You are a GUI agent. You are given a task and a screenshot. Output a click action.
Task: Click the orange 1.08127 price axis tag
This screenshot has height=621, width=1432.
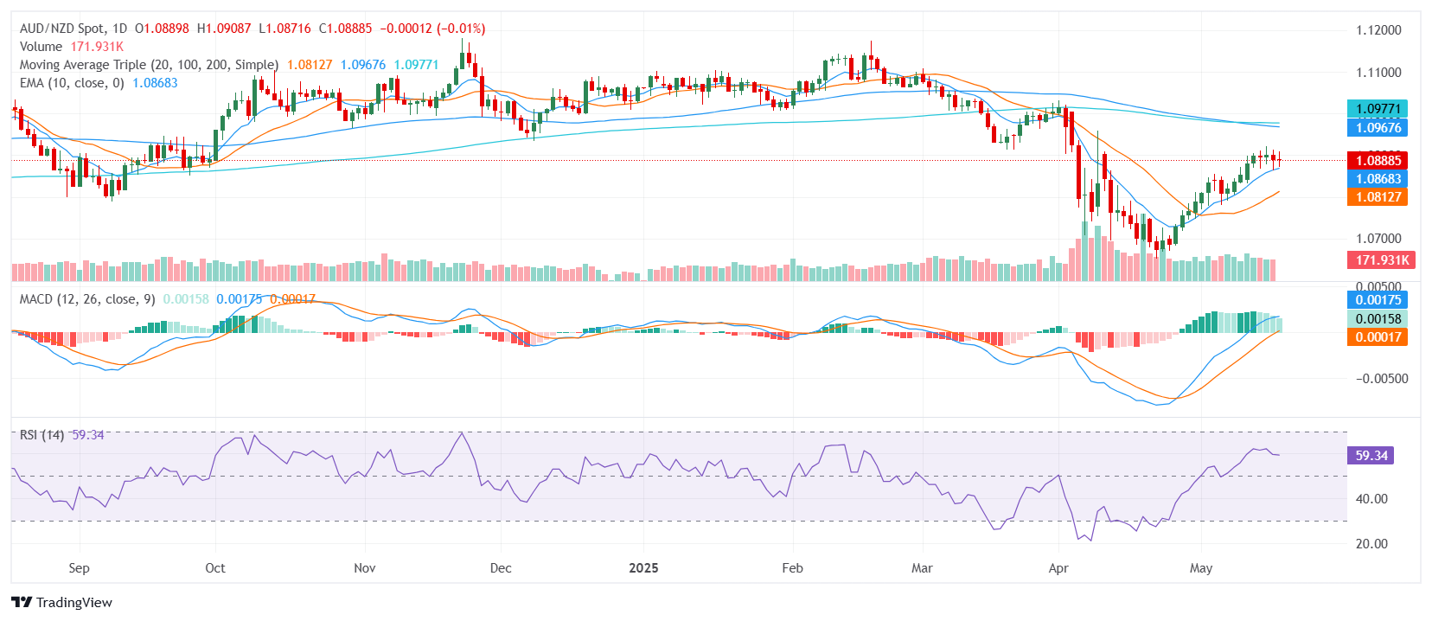[x=1378, y=197]
